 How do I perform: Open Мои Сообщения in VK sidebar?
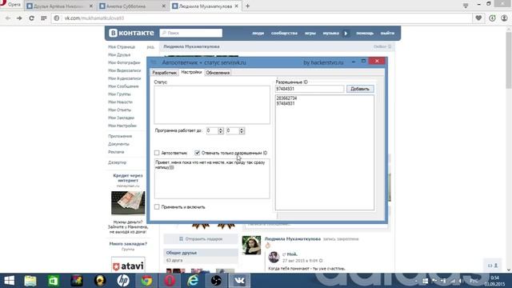point(123,86)
